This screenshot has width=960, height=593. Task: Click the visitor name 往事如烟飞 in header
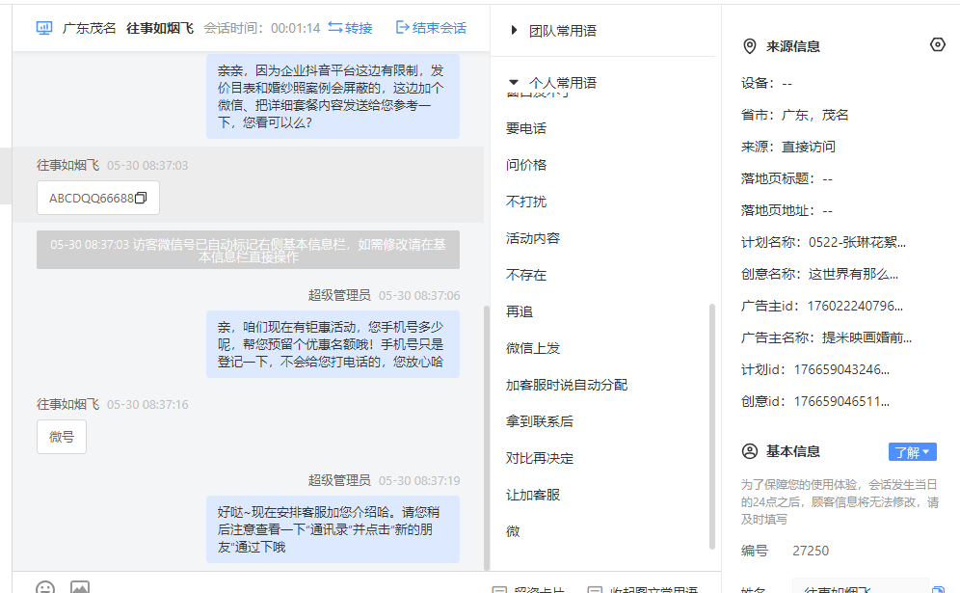160,28
